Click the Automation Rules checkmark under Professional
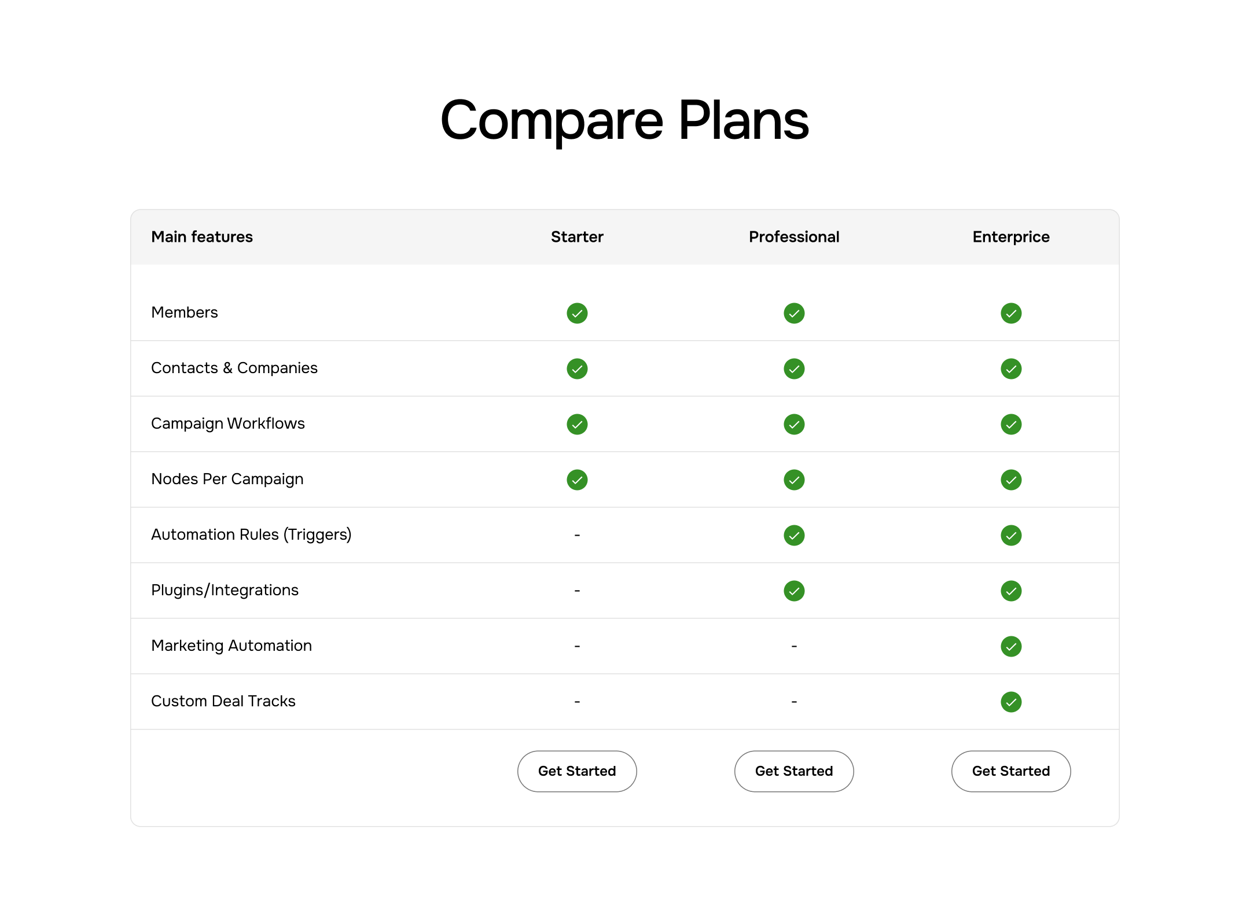This screenshot has width=1250, height=914. (x=793, y=535)
